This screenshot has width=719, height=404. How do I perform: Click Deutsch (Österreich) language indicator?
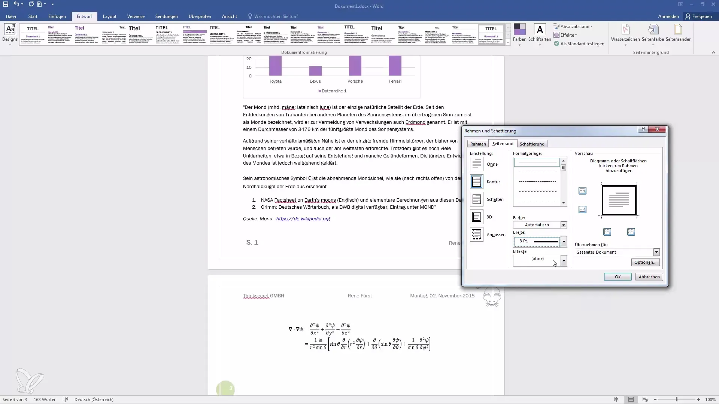tap(94, 400)
